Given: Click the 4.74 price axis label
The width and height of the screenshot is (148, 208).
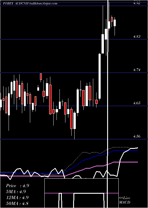Looking at the screenshot, I should (137, 70).
